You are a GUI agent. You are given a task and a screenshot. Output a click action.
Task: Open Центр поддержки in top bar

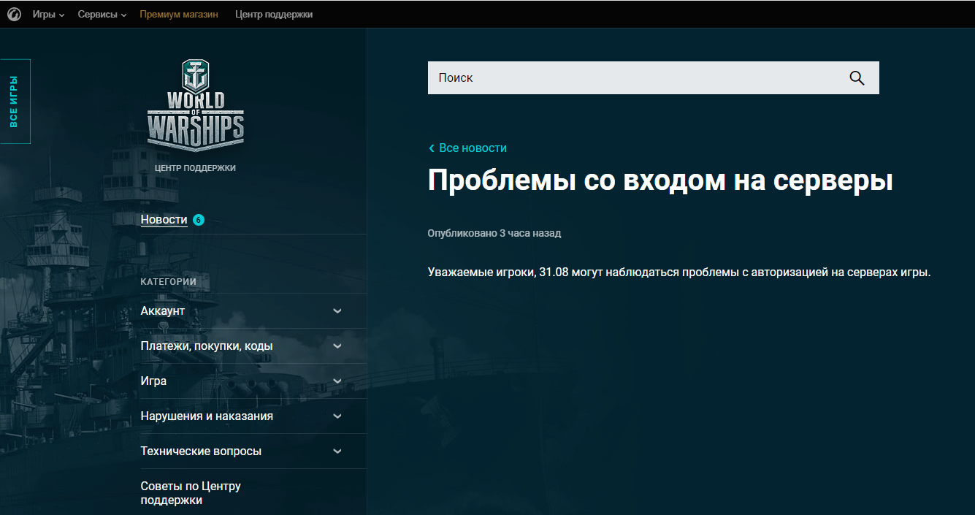274,15
